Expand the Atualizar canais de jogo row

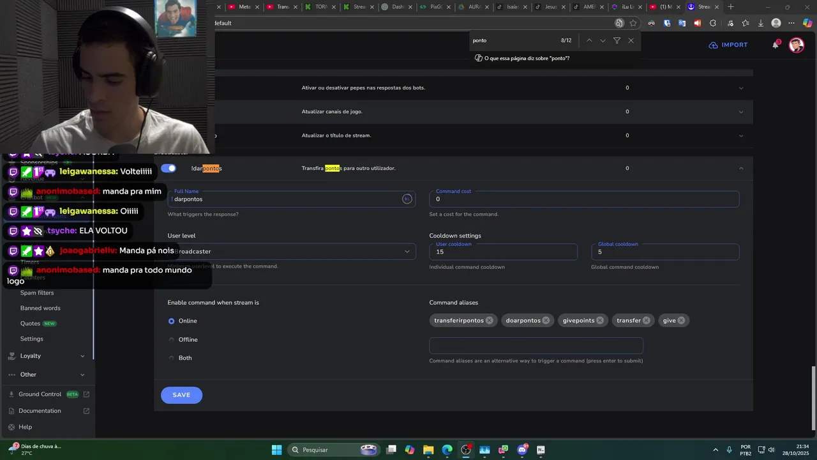741,112
